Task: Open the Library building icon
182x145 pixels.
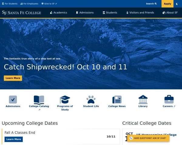Action: [x=143, y=99]
